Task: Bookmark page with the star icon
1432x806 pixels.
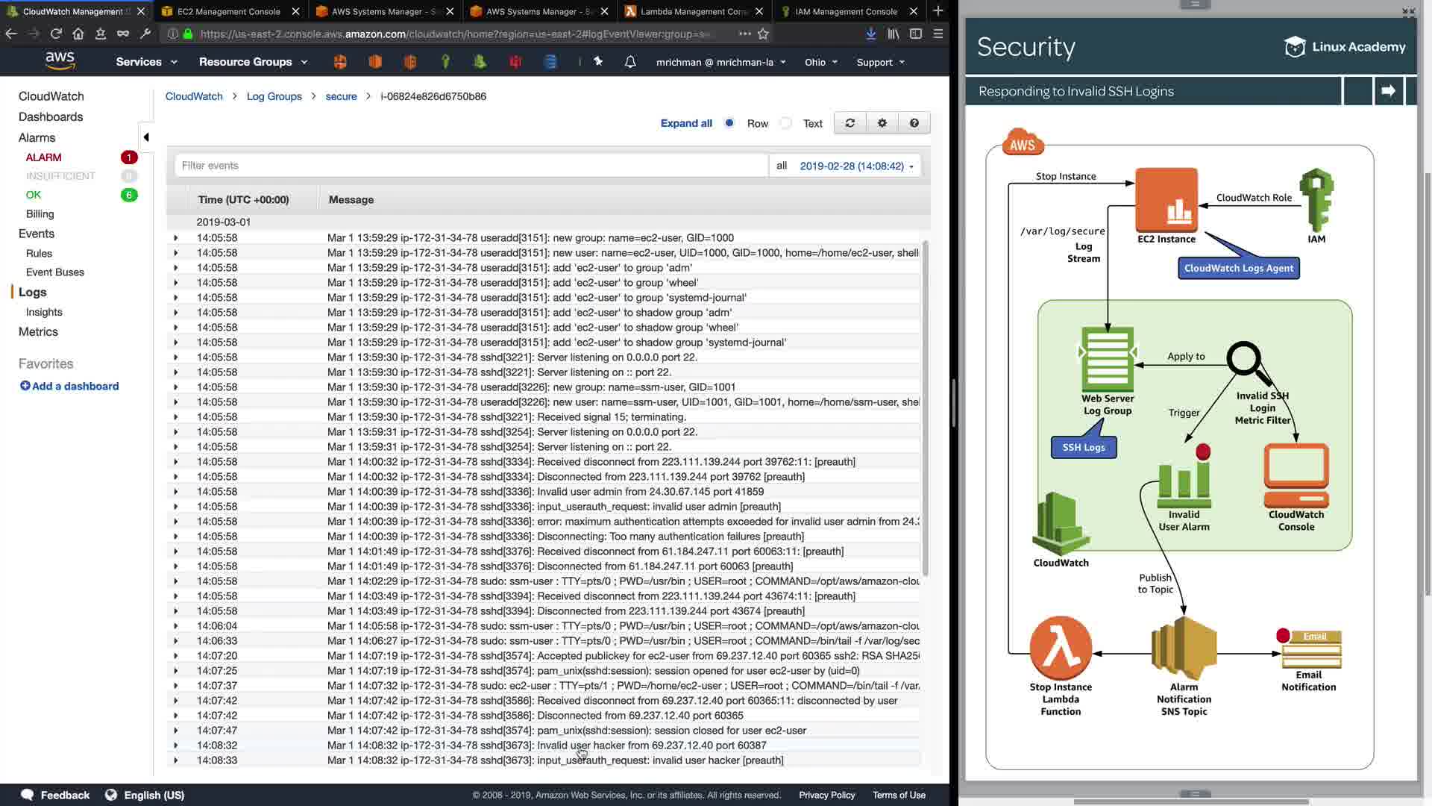Action: [763, 34]
